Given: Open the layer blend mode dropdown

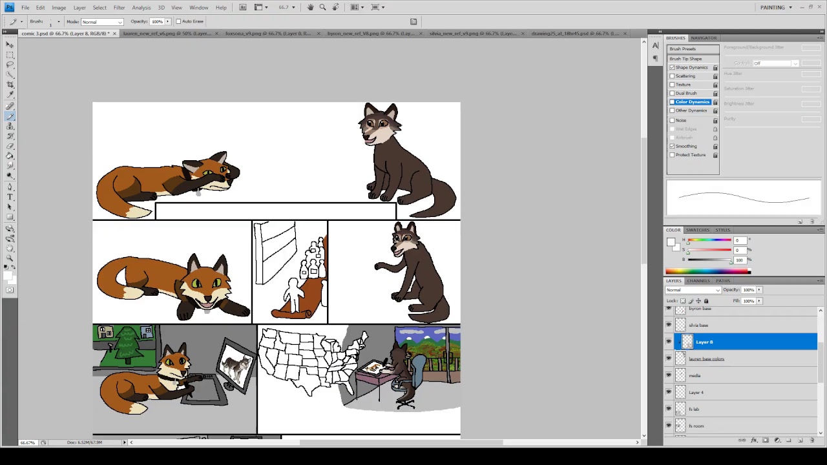Looking at the screenshot, I should [693, 290].
